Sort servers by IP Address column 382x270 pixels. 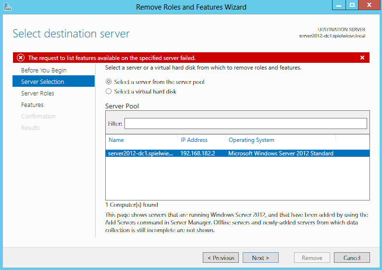(x=194, y=140)
